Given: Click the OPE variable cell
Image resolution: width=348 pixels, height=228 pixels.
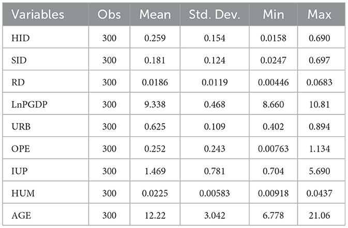Looking at the screenshot, I should tap(19, 147).
